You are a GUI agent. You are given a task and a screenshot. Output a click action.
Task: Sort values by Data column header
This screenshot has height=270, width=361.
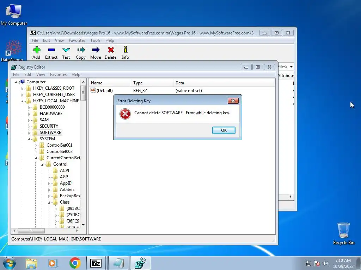coord(224,83)
